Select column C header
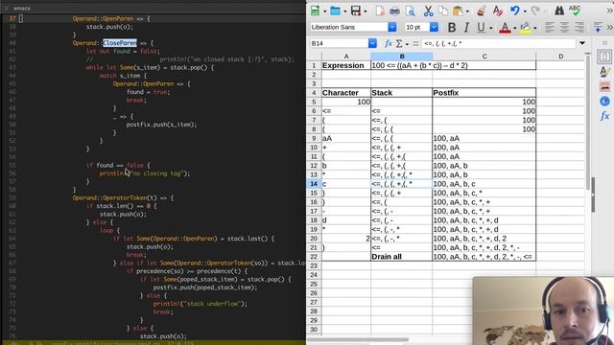The height and width of the screenshot is (345, 614). pyautogui.click(x=484, y=57)
